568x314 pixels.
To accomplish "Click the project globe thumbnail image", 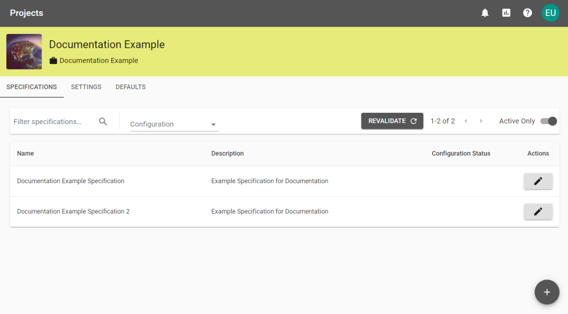I will click(24, 52).
